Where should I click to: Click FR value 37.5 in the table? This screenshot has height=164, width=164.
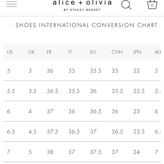[x=52, y=132]
